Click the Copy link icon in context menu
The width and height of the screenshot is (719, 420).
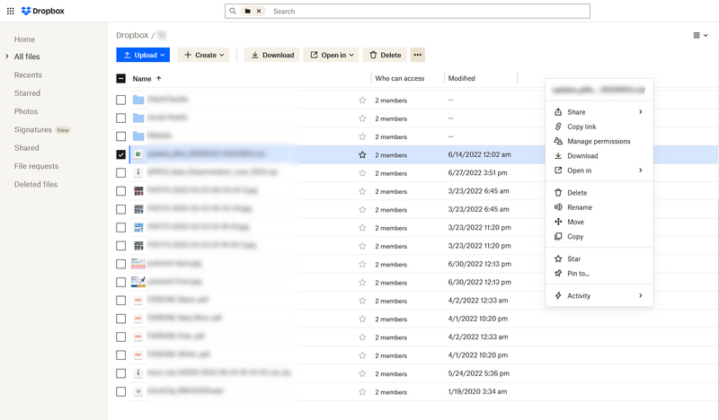558,127
